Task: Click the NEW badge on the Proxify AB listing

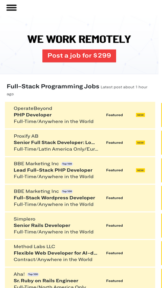Action: [x=140, y=143]
